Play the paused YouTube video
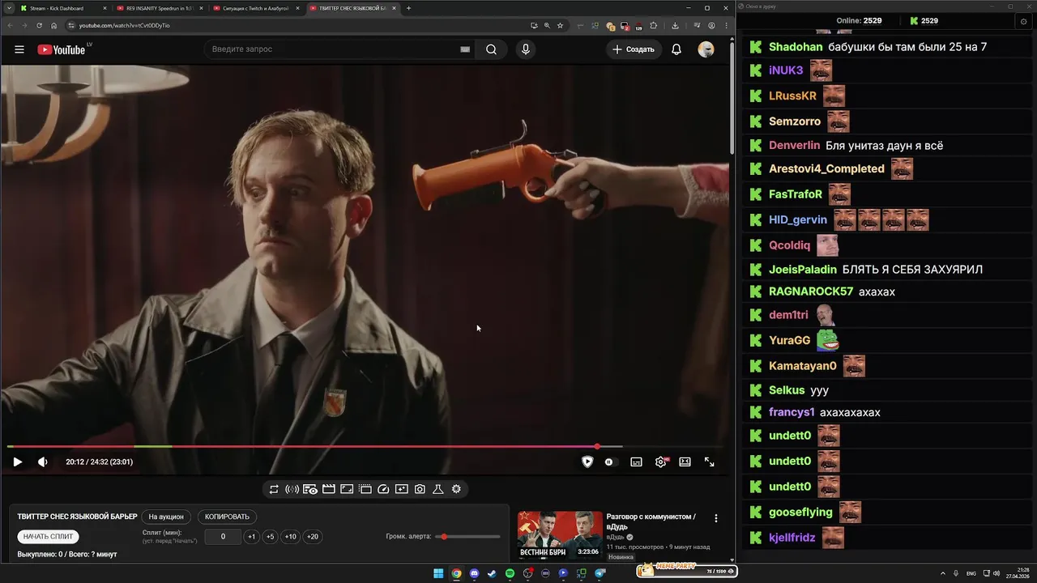The image size is (1037, 583). [x=18, y=462]
